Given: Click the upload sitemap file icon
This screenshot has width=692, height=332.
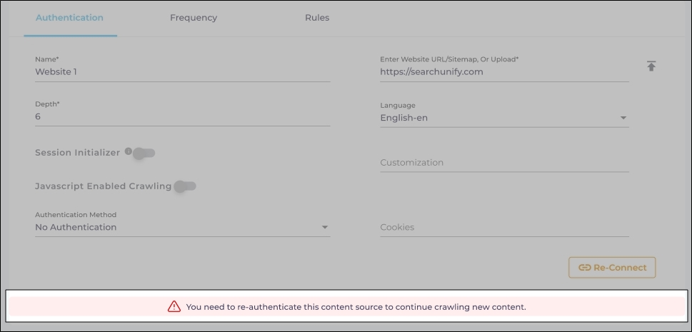Looking at the screenshot, I should [x=651, y=66].
